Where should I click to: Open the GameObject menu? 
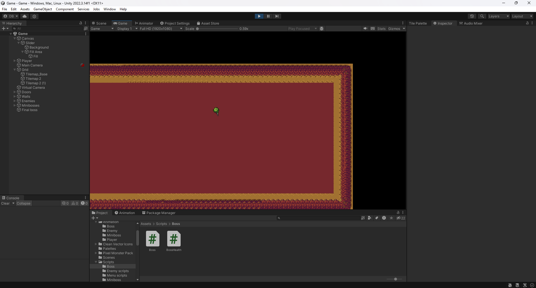pos(42,9)
